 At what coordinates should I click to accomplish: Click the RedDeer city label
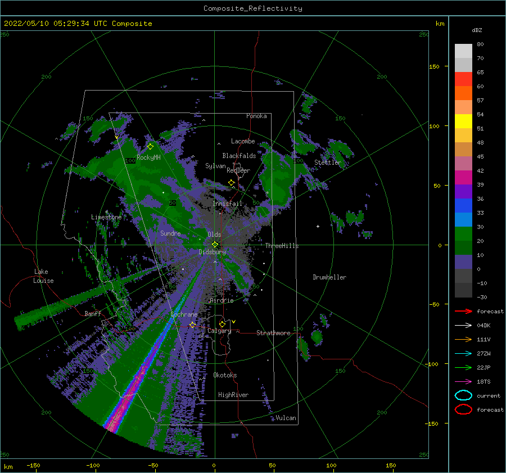pos(238,170)
